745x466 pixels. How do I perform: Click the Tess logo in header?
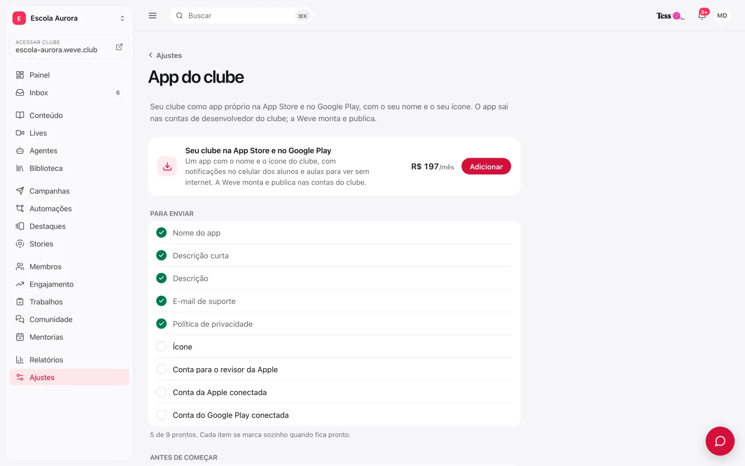(x=670, y=16)
